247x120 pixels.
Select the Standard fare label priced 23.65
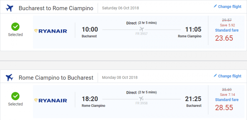click(227, 30)
